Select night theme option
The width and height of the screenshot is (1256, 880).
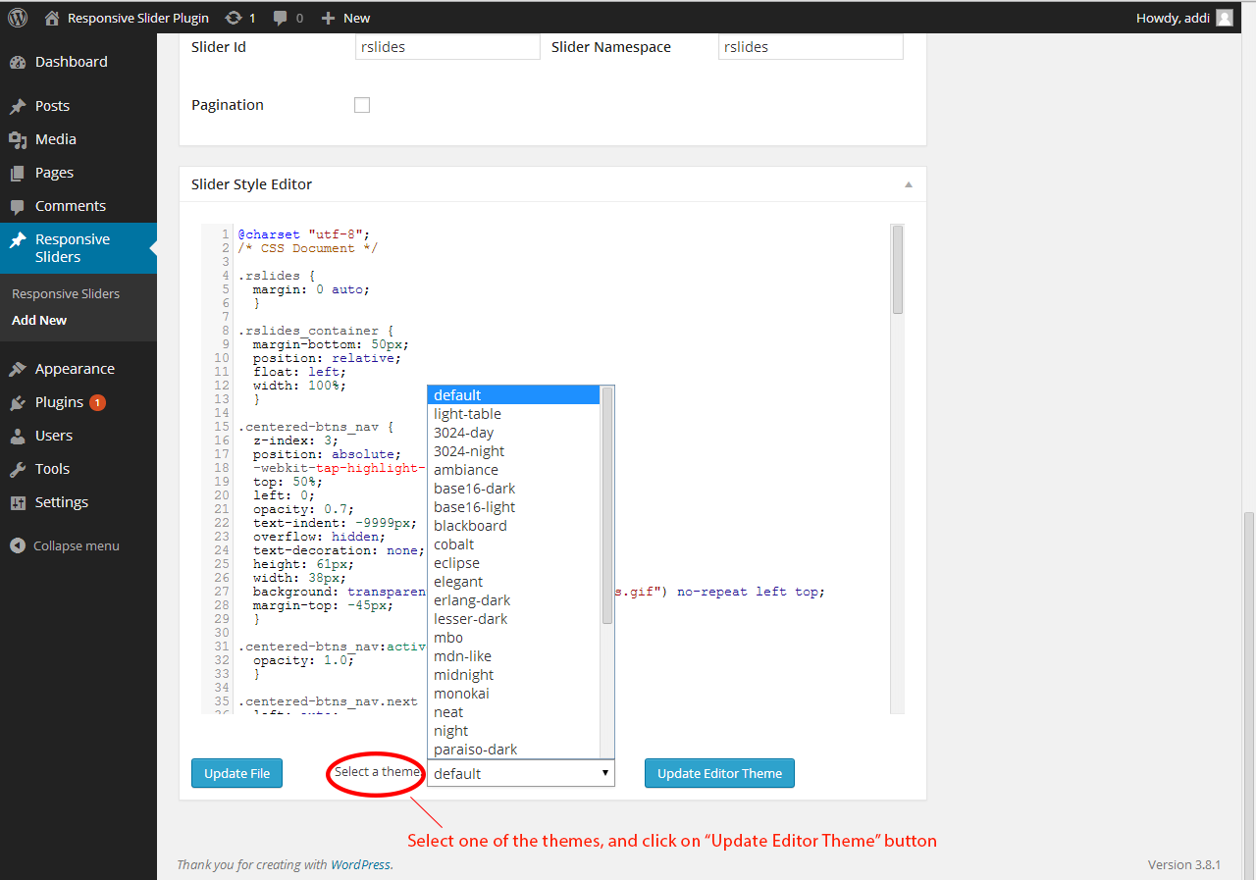click(513, 731)
